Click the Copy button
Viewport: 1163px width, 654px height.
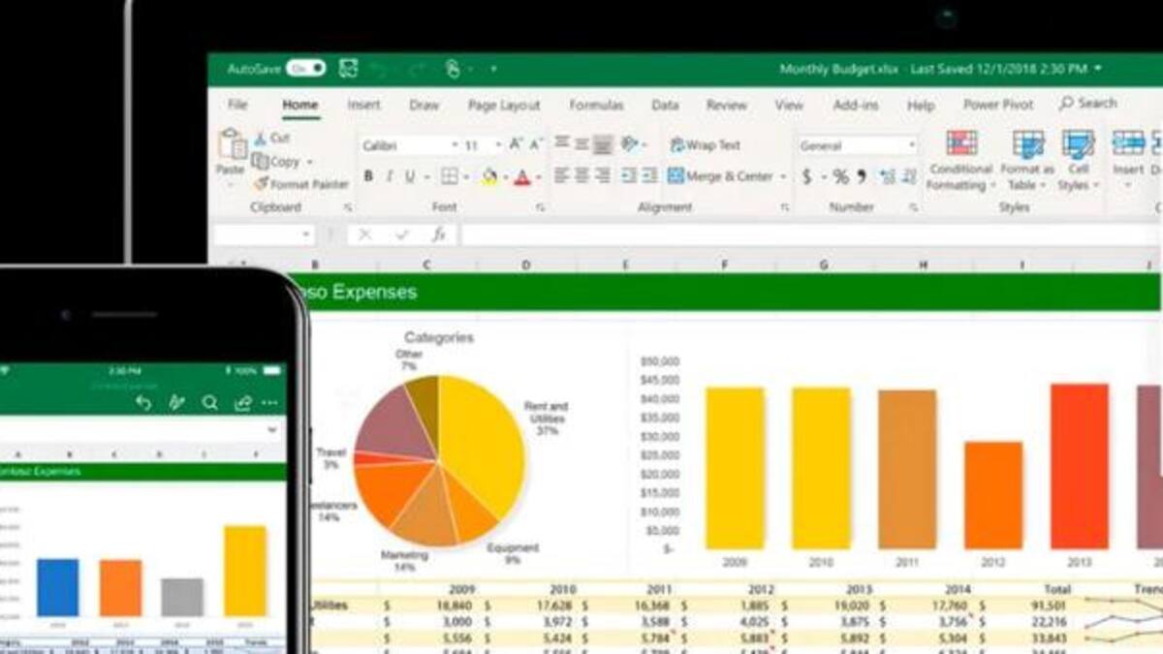[276, 162]
